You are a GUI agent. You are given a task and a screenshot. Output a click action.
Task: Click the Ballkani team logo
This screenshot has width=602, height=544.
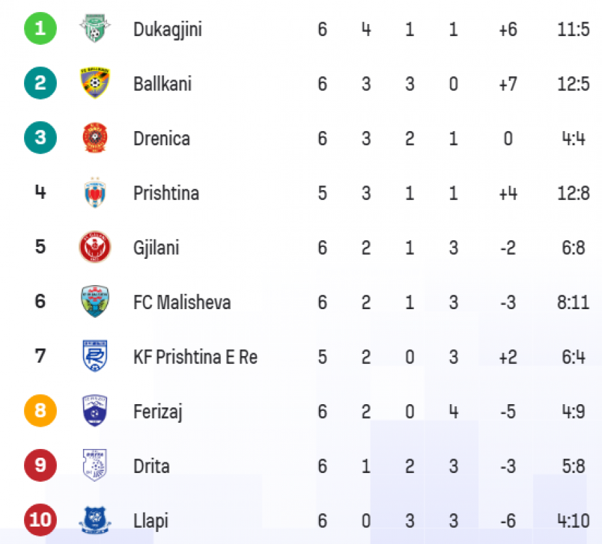[x=95, y=82]
